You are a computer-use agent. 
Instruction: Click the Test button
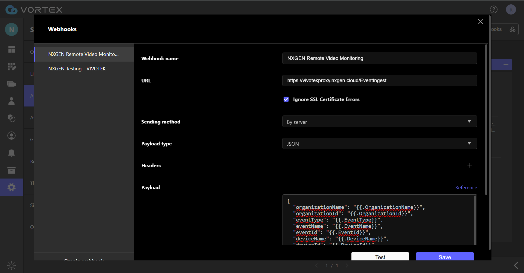[380, 257]
